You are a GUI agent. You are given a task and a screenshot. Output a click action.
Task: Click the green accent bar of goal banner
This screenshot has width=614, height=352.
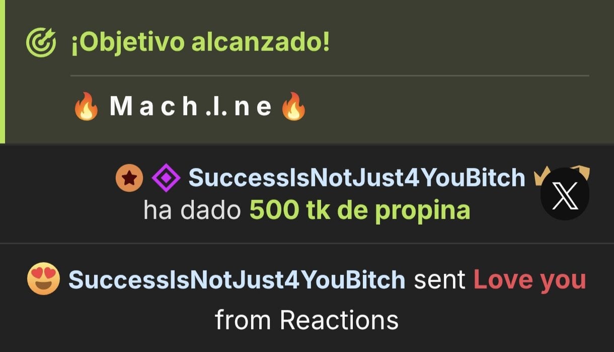click(x=2, y=72)
